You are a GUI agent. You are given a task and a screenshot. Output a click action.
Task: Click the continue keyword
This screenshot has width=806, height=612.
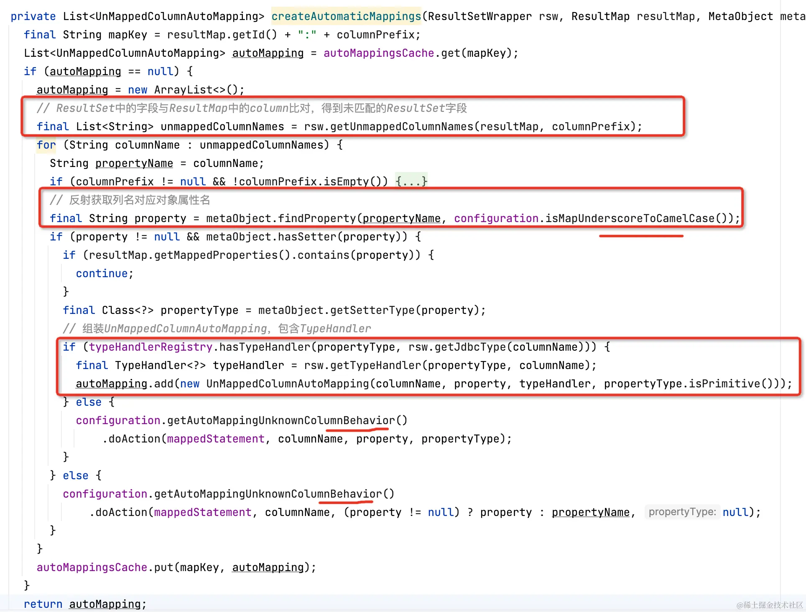(x=102, y=273)
